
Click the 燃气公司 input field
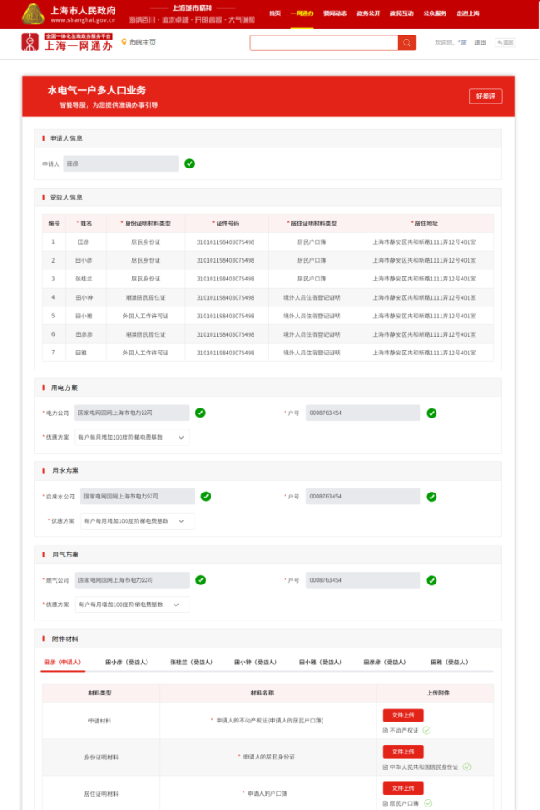pos(131,580)
